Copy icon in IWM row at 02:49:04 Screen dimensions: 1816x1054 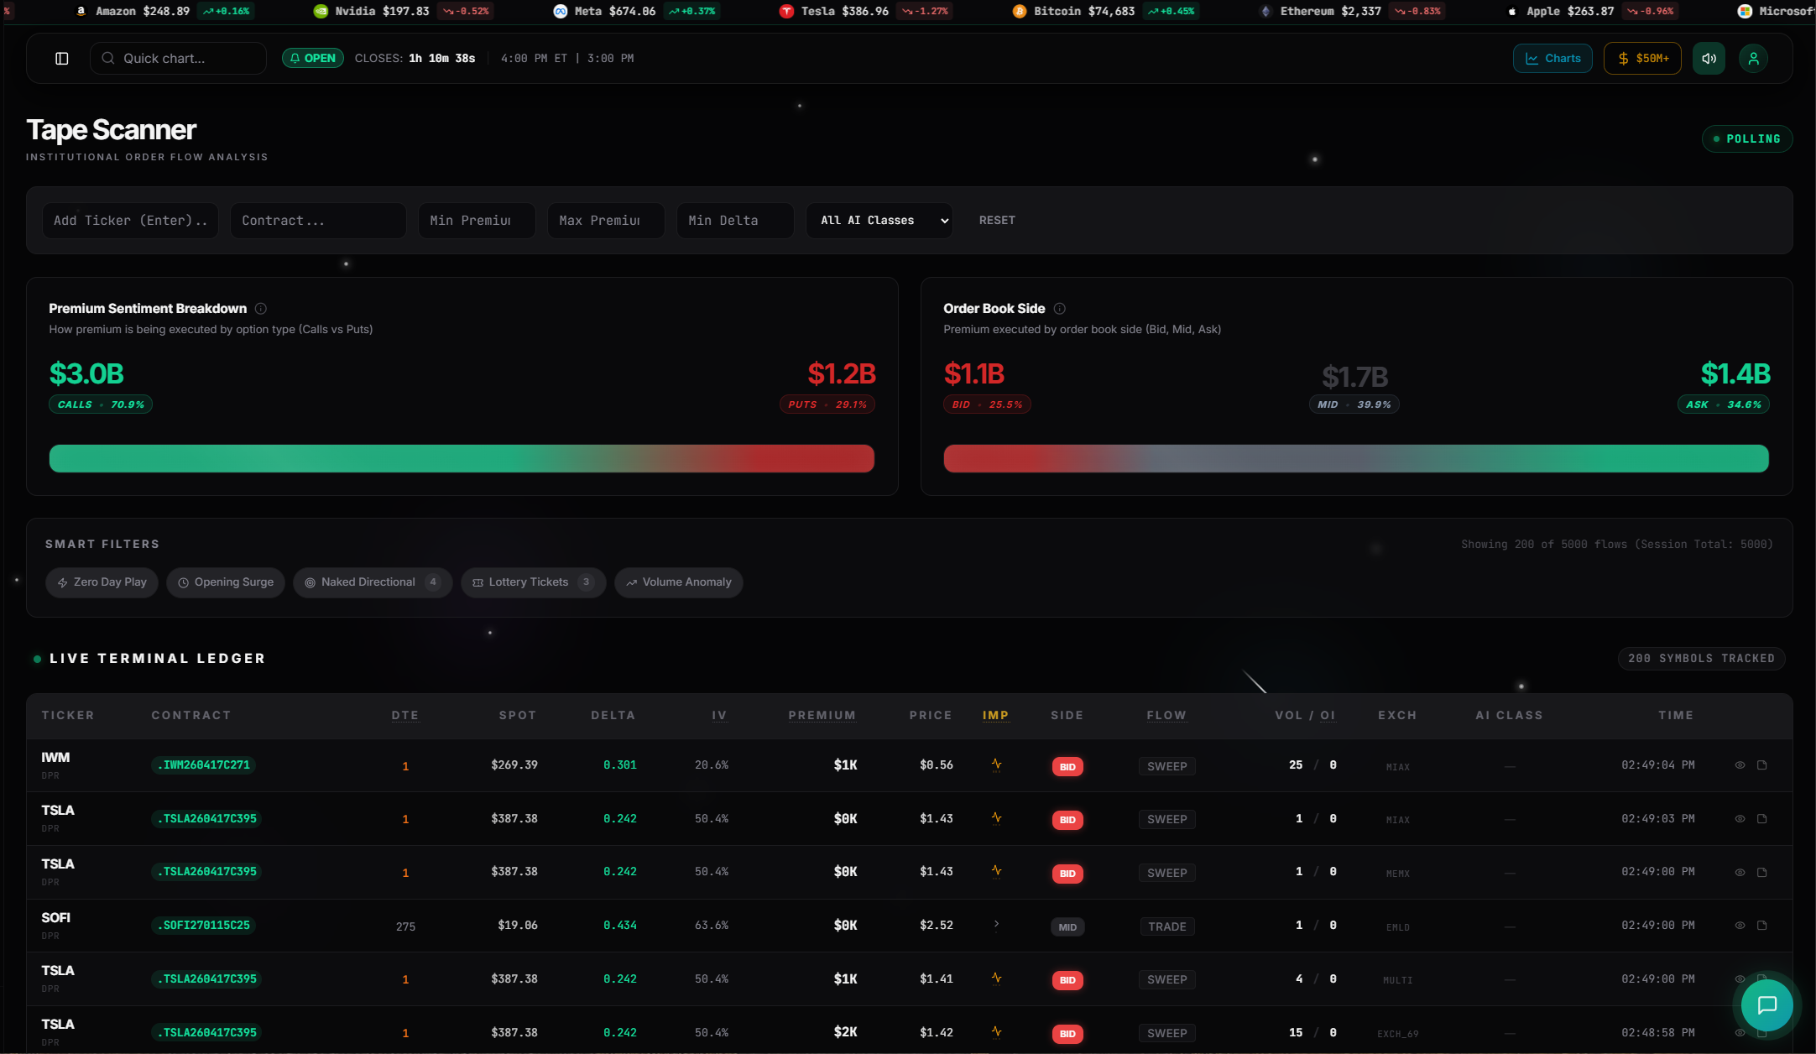click(1761, 764)
